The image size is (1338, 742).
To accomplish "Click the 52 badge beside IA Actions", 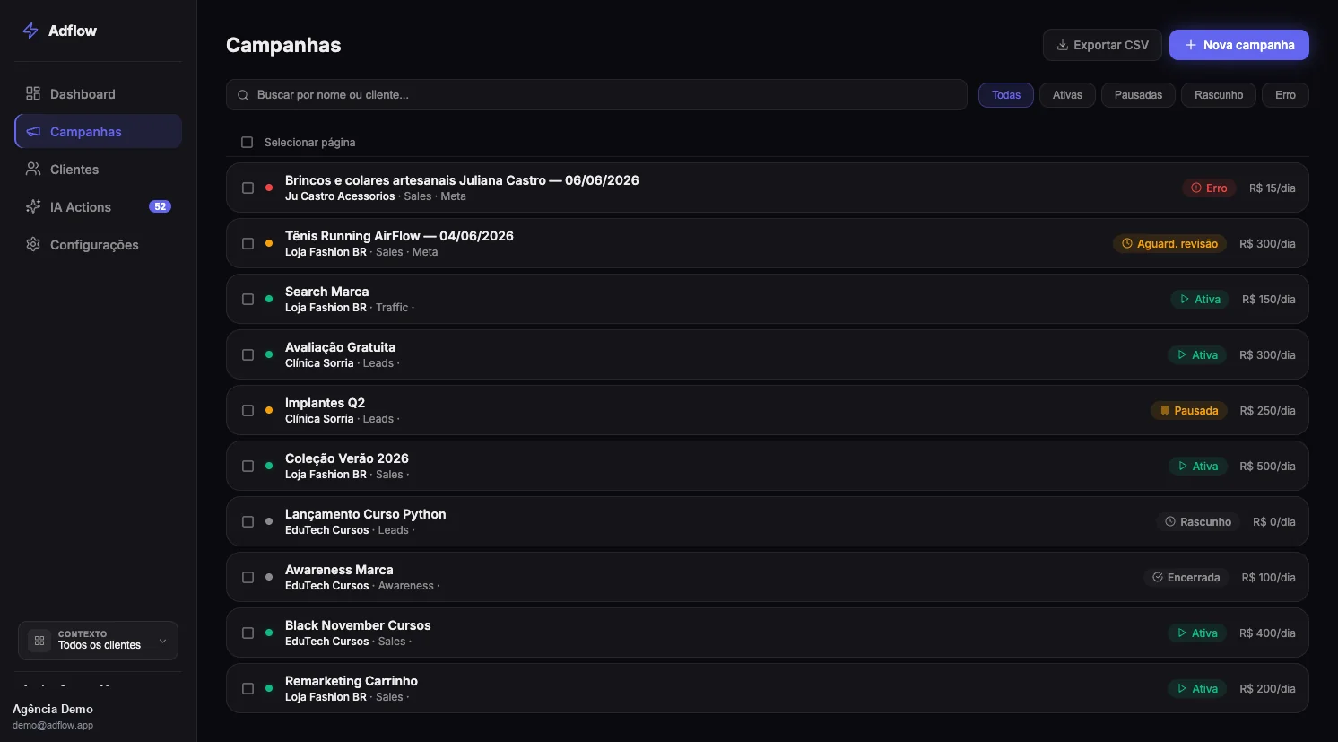I will (x=160, y=206).
